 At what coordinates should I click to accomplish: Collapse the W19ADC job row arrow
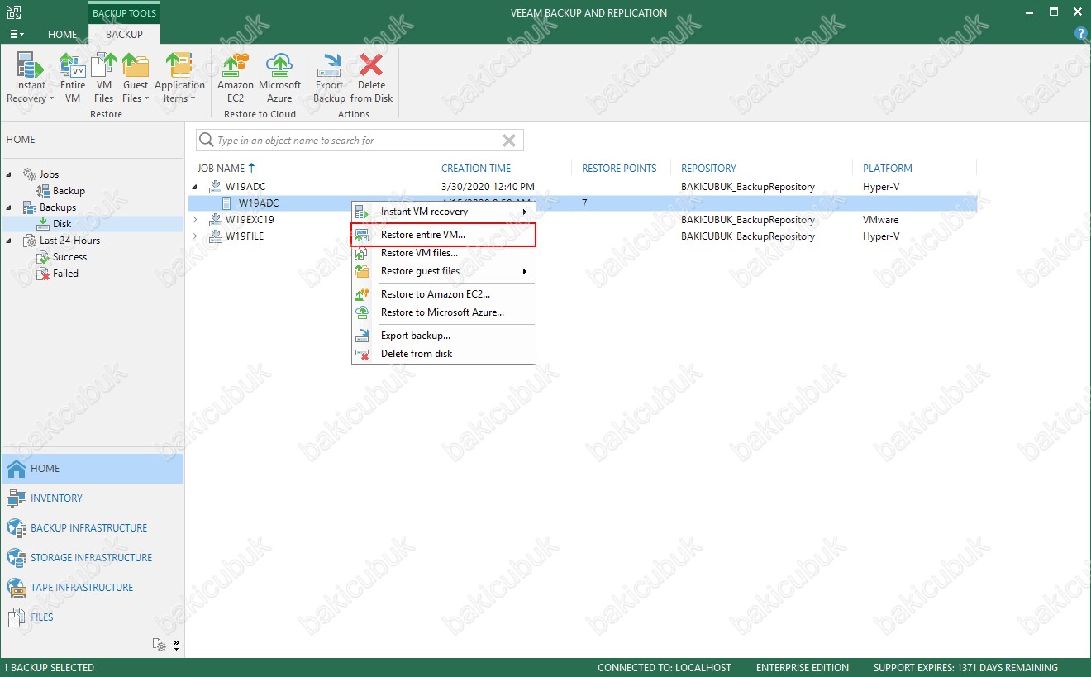tap(196, 187)
